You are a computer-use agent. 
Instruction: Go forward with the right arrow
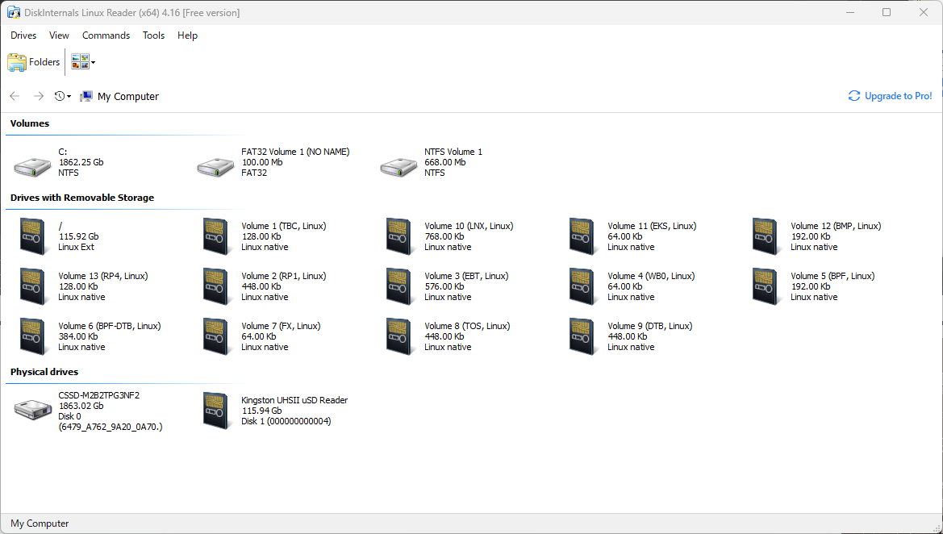click(x=39, y=96)
